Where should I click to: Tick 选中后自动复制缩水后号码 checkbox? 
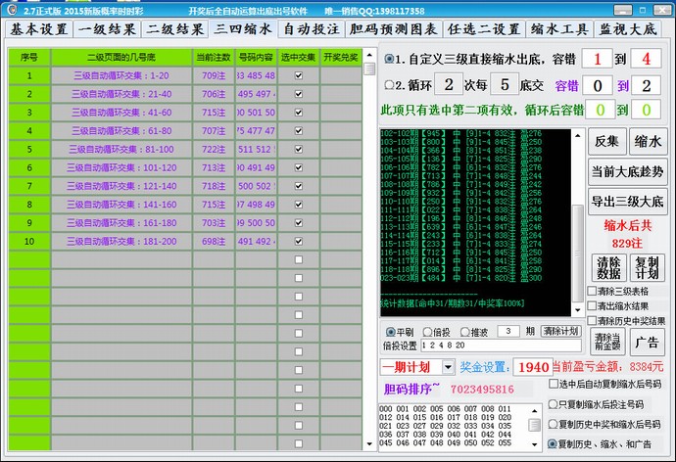[555, 384]
